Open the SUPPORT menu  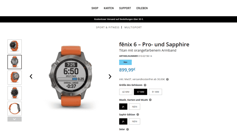coord(125,8)
